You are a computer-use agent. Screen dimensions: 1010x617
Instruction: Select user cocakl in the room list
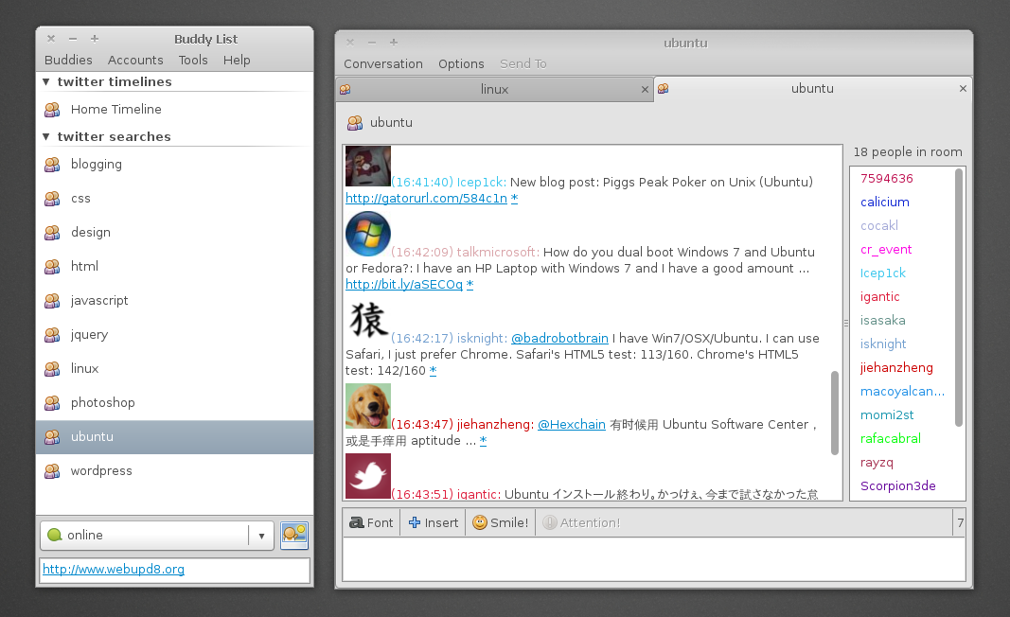(879, 226)
